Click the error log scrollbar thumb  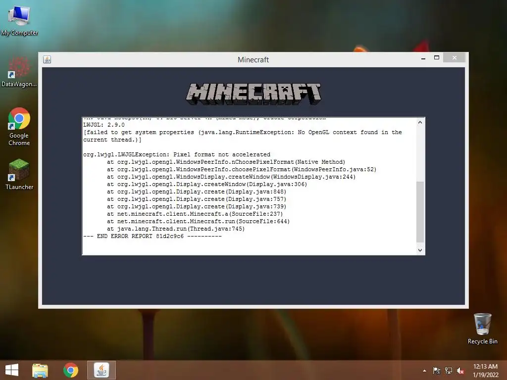click(x=420, y=212)
